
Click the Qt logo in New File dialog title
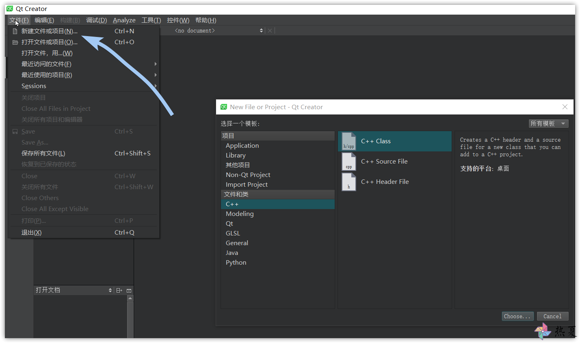pos(224,107)
